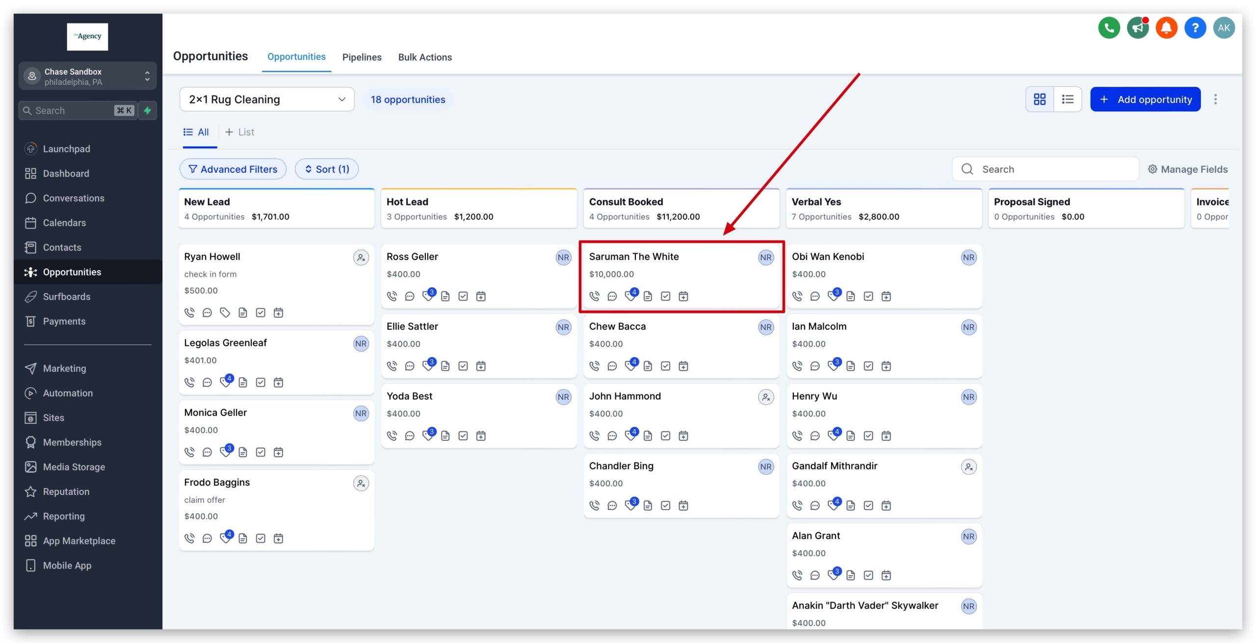This screenshot has width=1256, height=643.
Task: Add appointment for Yoda Best via calendar icon
Action: (480, 435)
